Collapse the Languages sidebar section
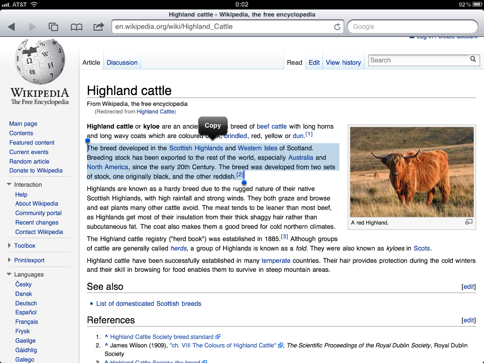Image resolution: width=484 pixels, height=363 pixels. pyautogui.click(x=9, y=275)
